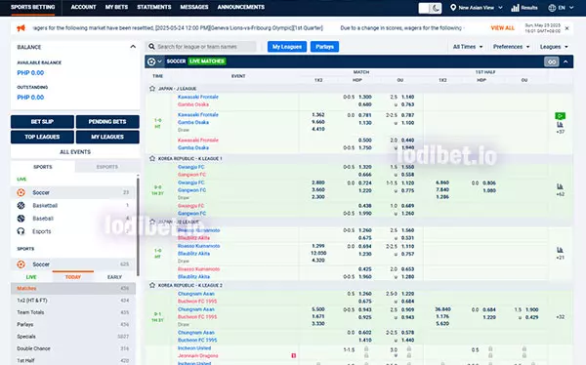Open the New Asian View location dropdown

click(x=477, y=8)
